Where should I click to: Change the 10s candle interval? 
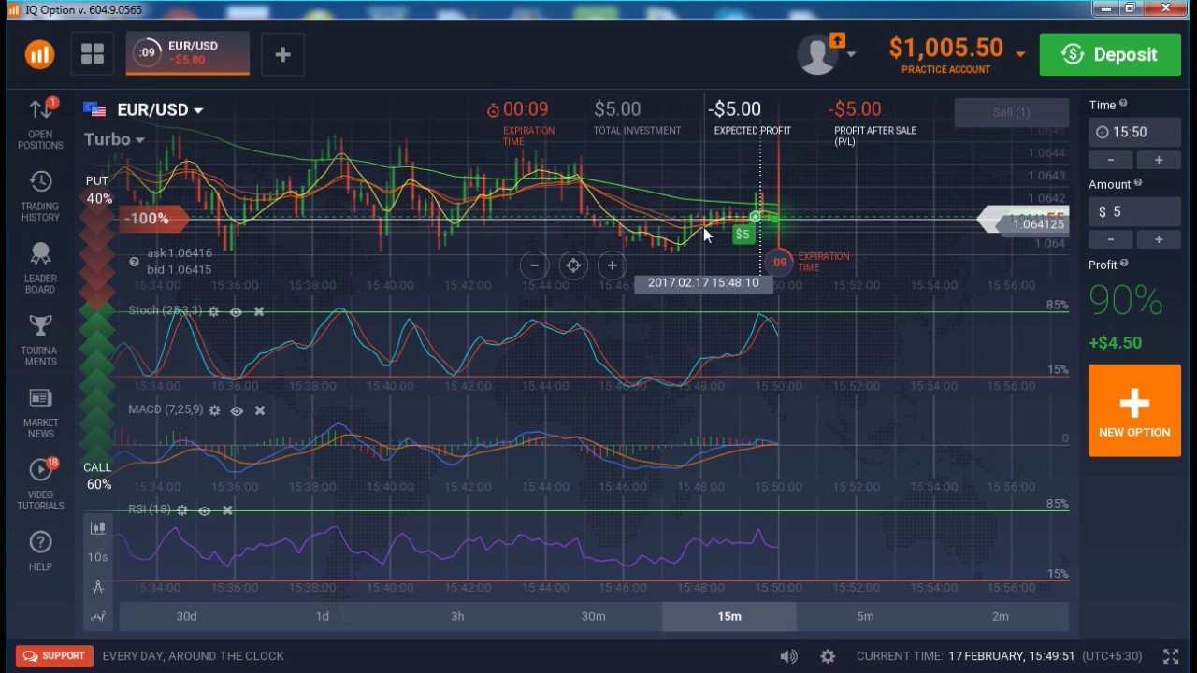coord(97,557)
